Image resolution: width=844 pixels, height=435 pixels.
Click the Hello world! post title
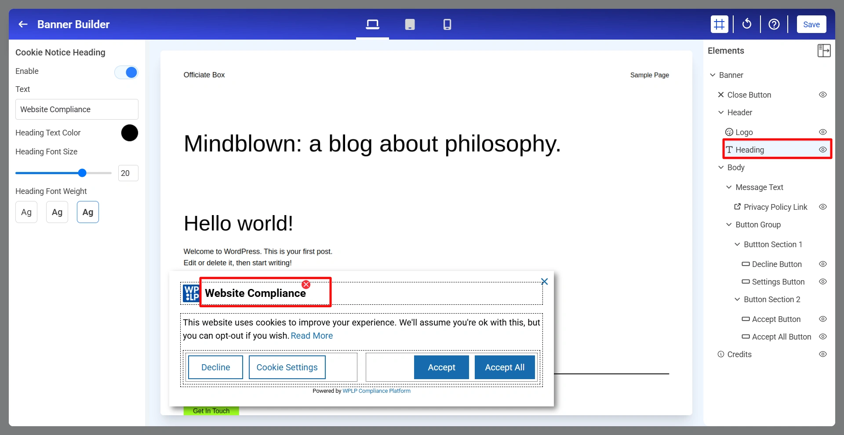(238, 223)
